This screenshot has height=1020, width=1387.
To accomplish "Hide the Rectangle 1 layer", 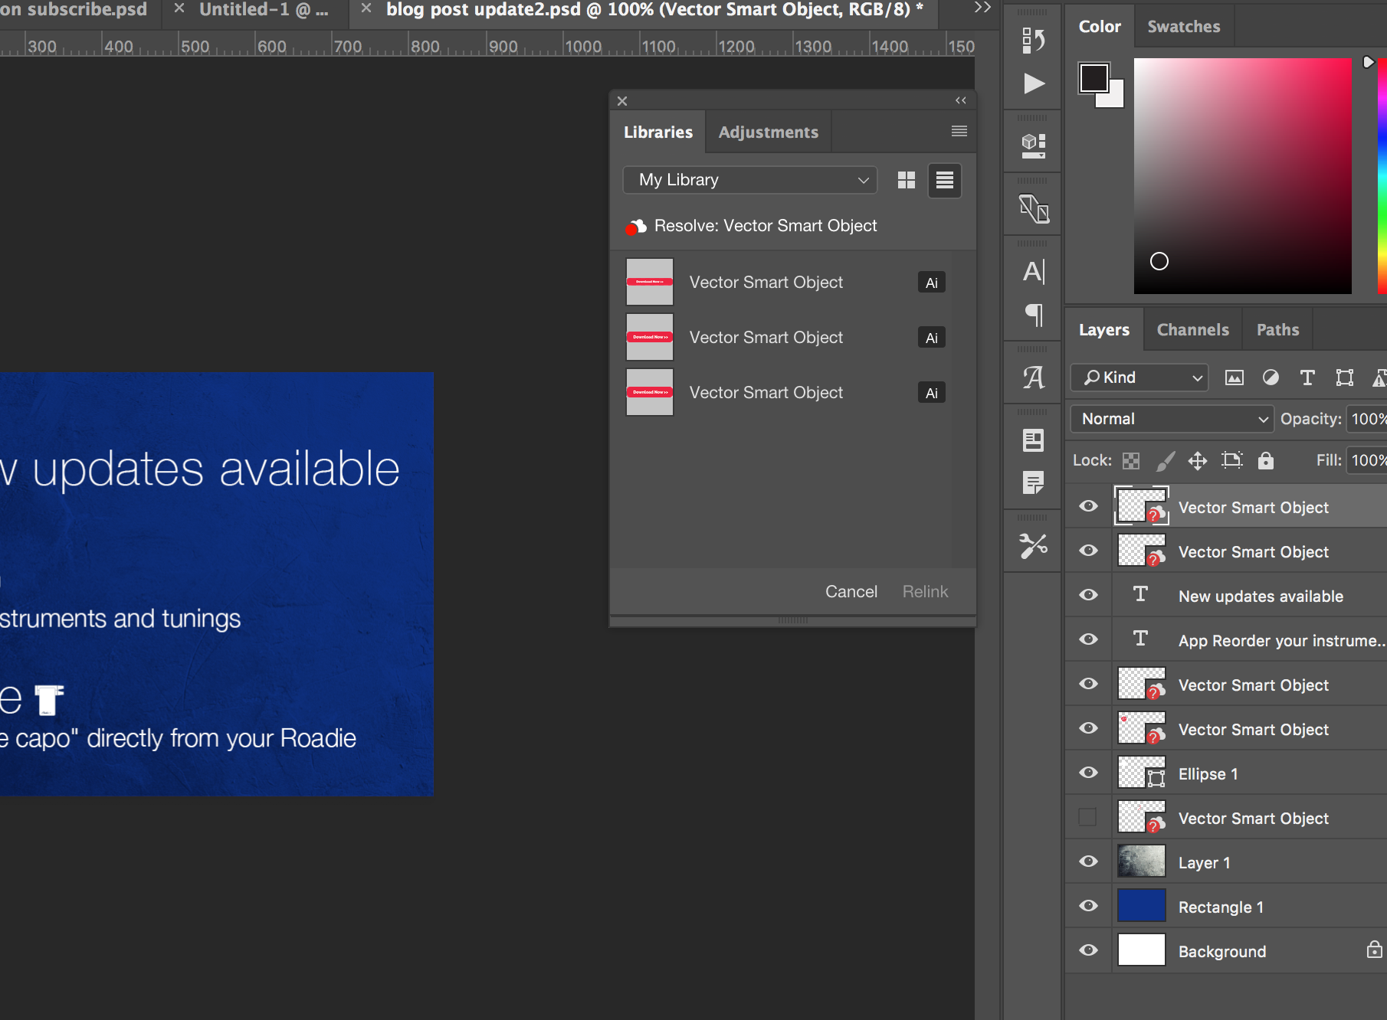I will coord(1088,906).
